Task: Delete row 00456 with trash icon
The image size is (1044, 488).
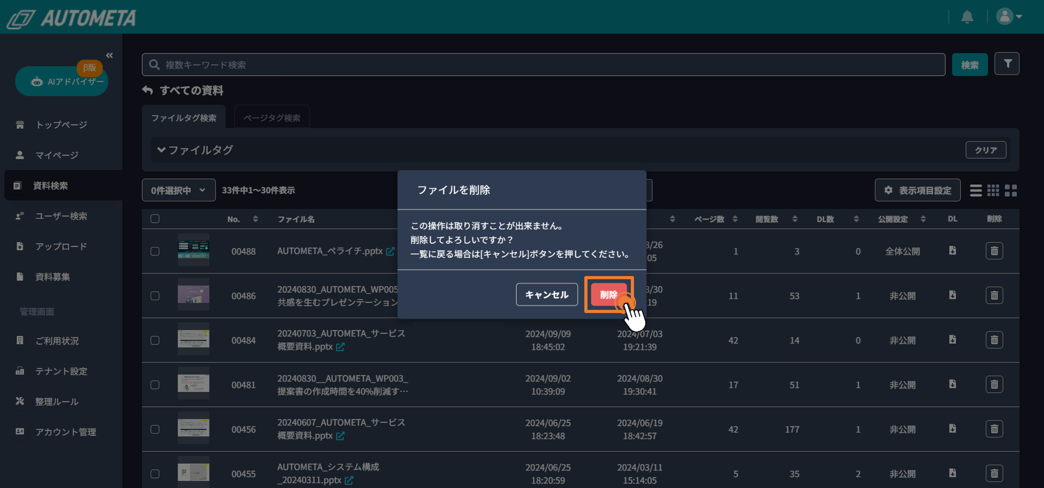Action: [x=994, y=429]
